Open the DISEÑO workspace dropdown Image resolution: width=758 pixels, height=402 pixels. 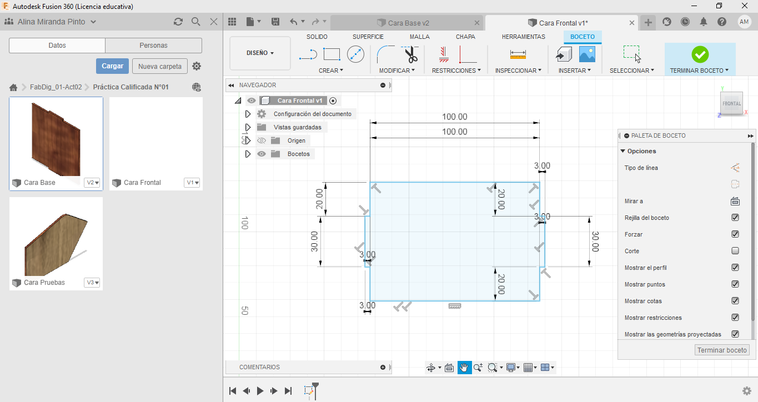pyautogui.click(x=260, y=53)
